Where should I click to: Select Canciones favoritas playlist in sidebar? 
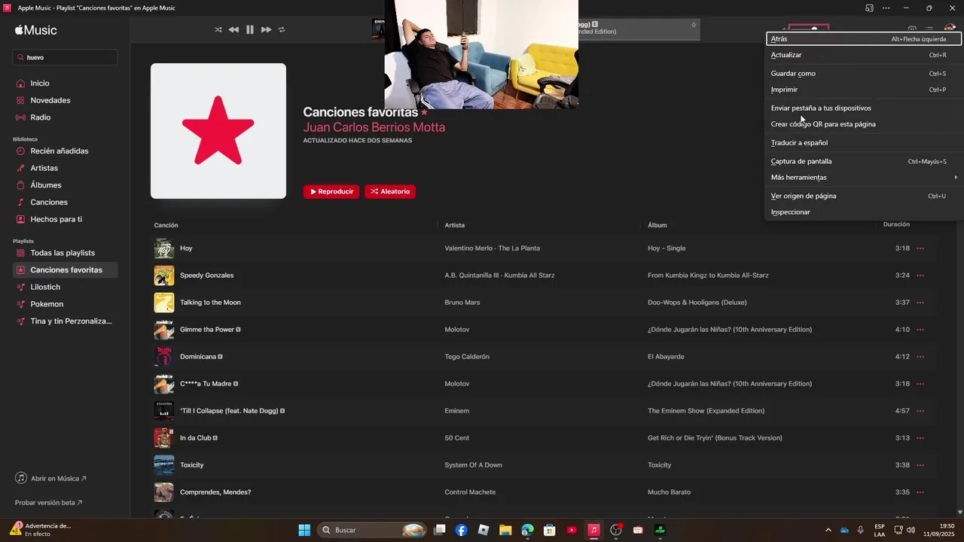[x=66, y=270]
